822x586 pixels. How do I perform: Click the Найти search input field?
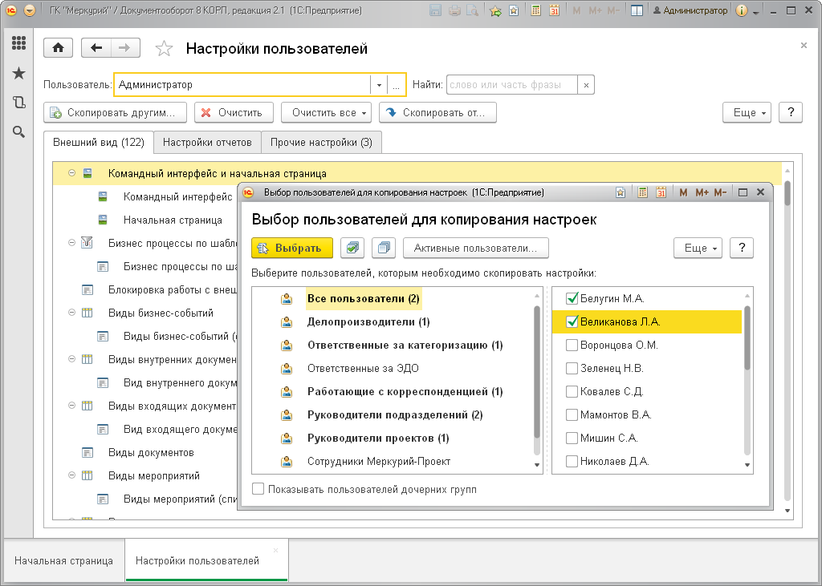511,85
